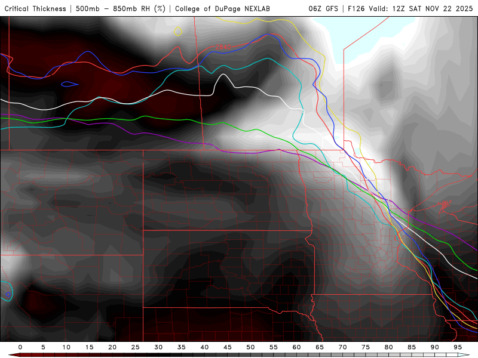
Task: Click the "70" value on the color scale
Action: pyautogui.click(x=342, y=347)
